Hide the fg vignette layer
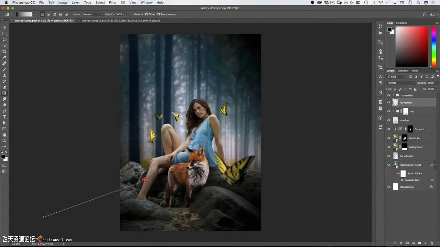The width and height of the screenshot is (440, 247). point(389,102)
